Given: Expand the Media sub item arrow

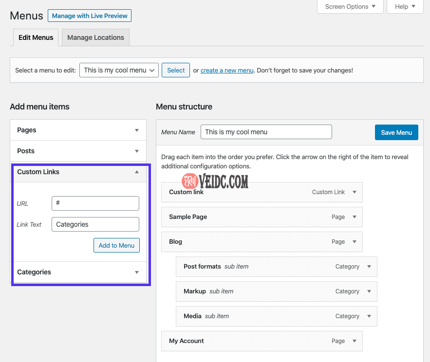Looking at the screenshot, I should [x=369, y=316].
